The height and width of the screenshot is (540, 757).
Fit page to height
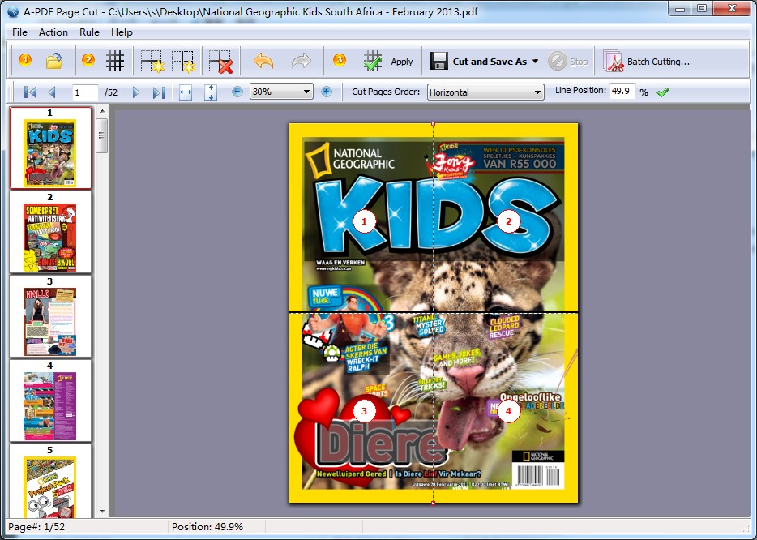(x=211, y=92)
